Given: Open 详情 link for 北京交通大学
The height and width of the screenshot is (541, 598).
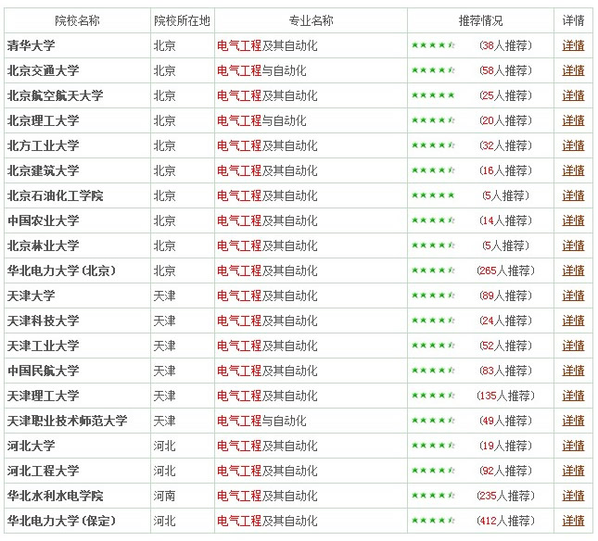Looking at the screenshot, I should [573, 70].
